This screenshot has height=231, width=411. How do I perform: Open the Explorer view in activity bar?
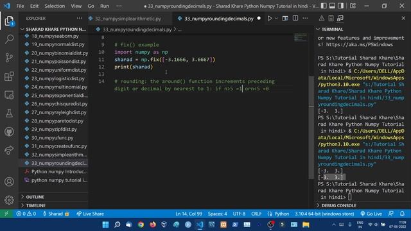click(9, 21)
